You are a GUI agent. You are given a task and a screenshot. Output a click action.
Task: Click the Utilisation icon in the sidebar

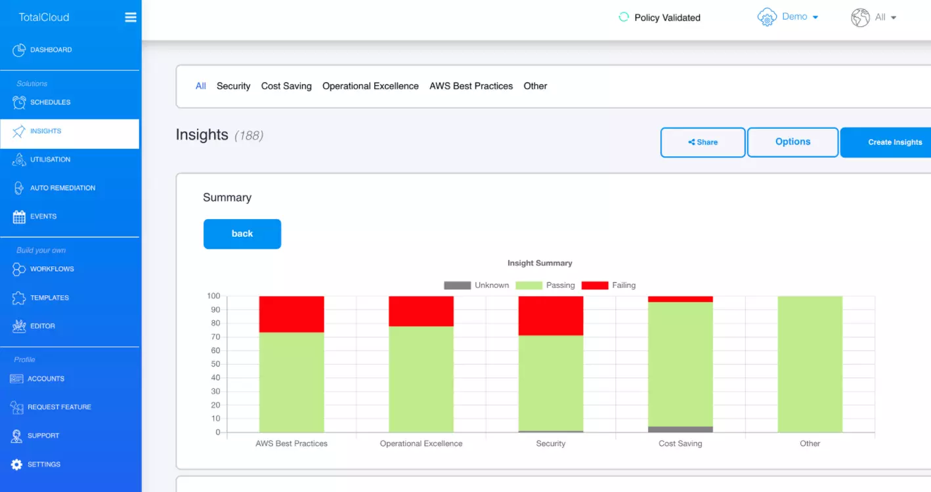pyautogui.click(x=19, y=159)
